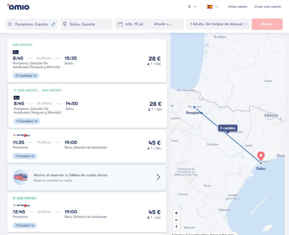Expand 0 Cambios on the 8:40 trip
This screenshot has width=289, height=235.
(x=26, y=76)
